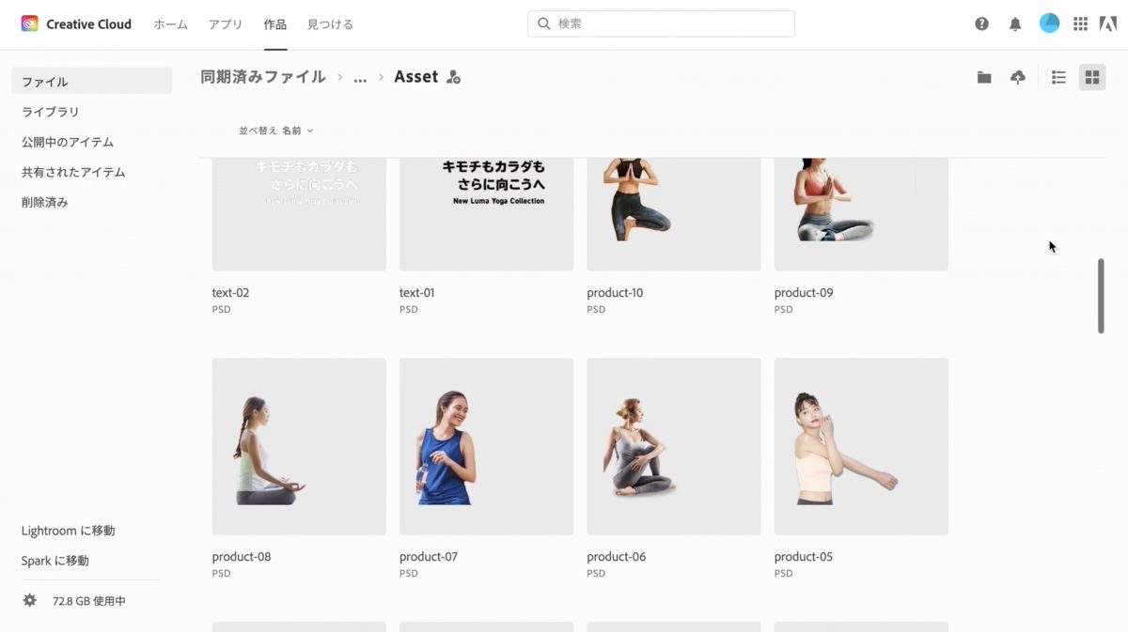Open the product-07 thumbnail
The image size is (1128, 632).
(x=486, y=446)
